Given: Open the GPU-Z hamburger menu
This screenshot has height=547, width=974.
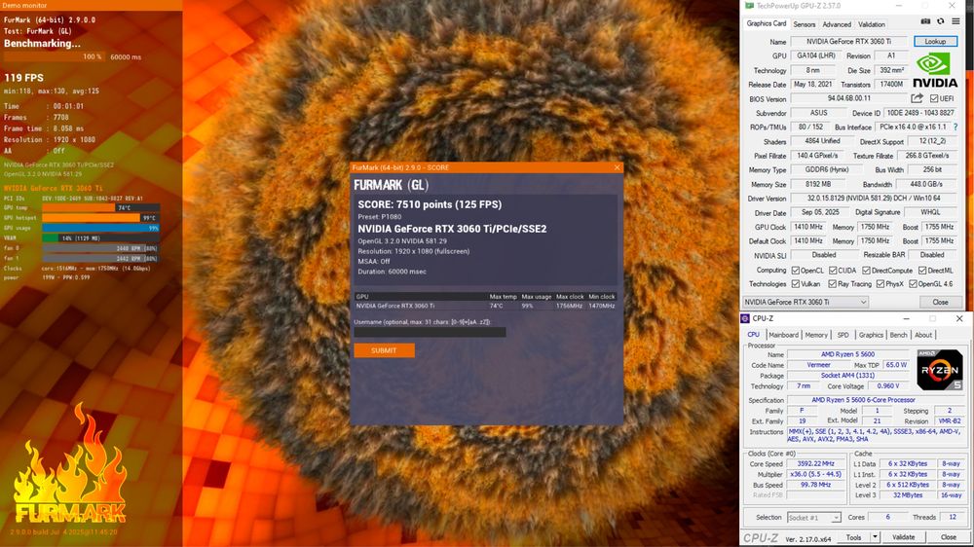Looking at the screenshot, I should click(955, 21).
